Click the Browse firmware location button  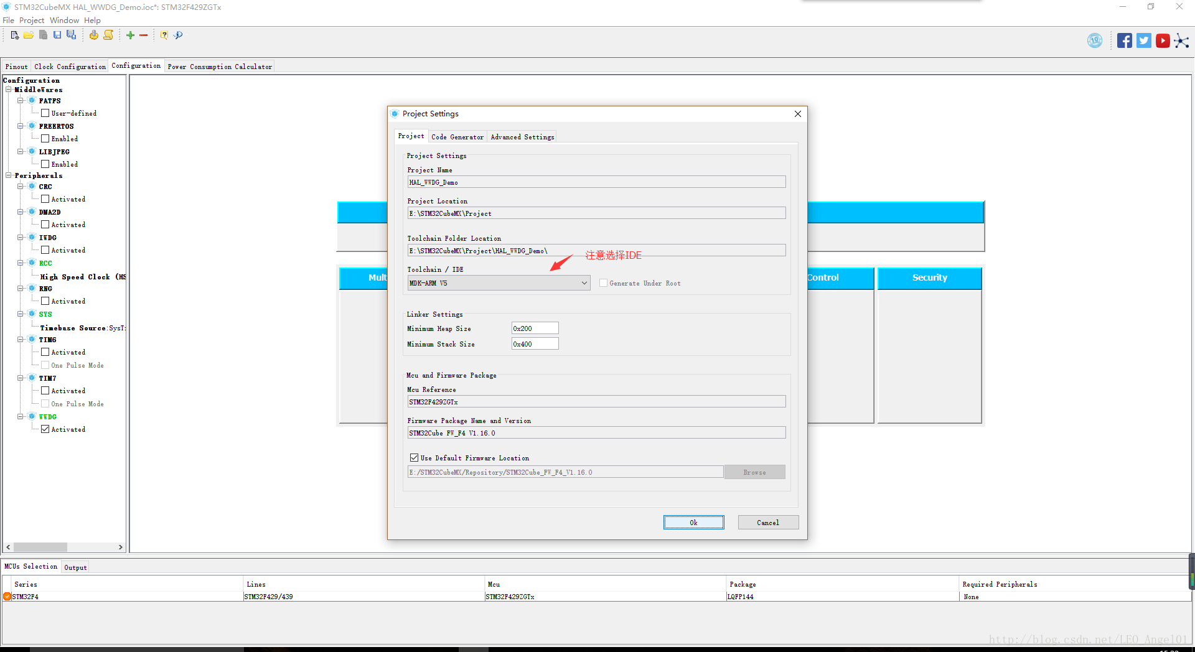754,472
